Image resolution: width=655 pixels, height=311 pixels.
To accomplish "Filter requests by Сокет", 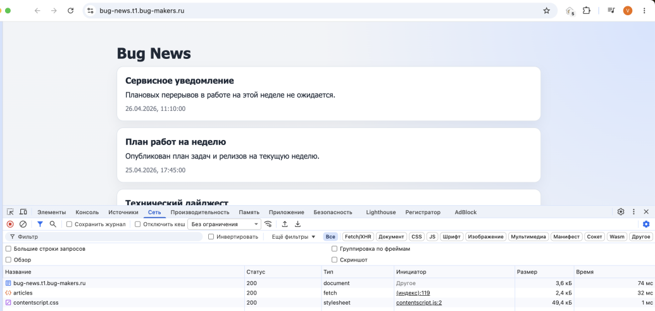I will 594,237.
